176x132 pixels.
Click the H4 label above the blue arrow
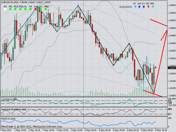(139, 4)
